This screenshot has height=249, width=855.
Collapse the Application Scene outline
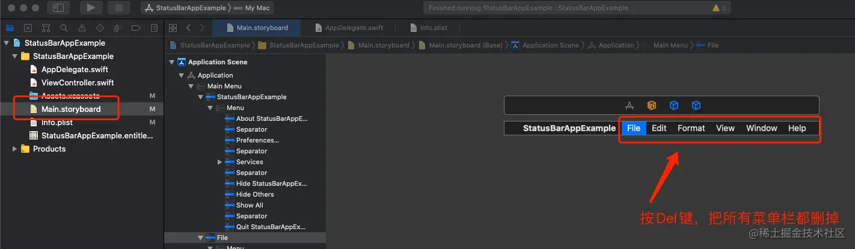coord(172,63)
